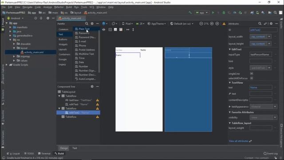This screenshot has width=284, height=160.
Task: Search attributes with magnifier icon
Action: click(260, 24)
